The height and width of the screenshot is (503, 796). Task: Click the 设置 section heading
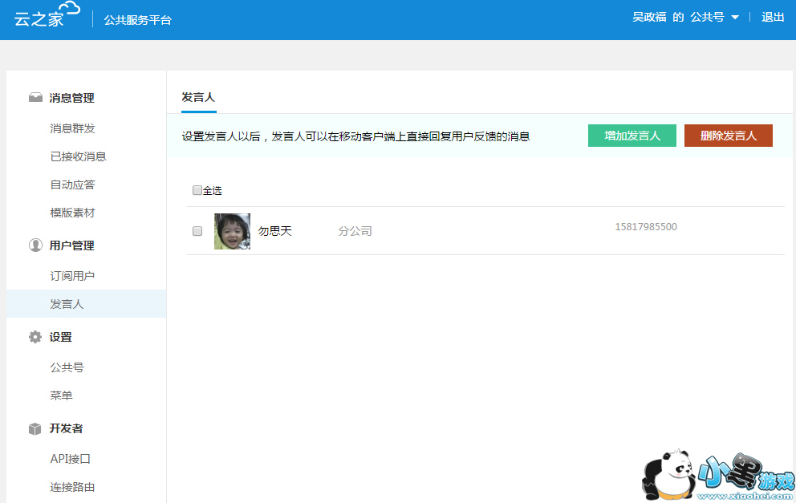(60, 337)
